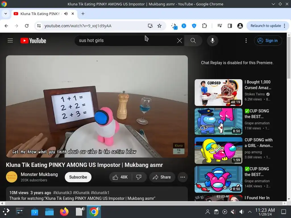Open the Dolphin file manager in taskbar
Image resolution: width=291 pixels, height=218 pixels.
pos(49,211)
